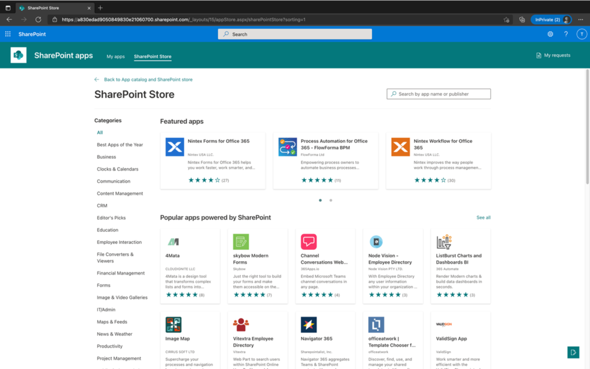Screen dimensions: 590x369
Task: Click the SharePoint settings gear
Action: [x=551, y=34]
